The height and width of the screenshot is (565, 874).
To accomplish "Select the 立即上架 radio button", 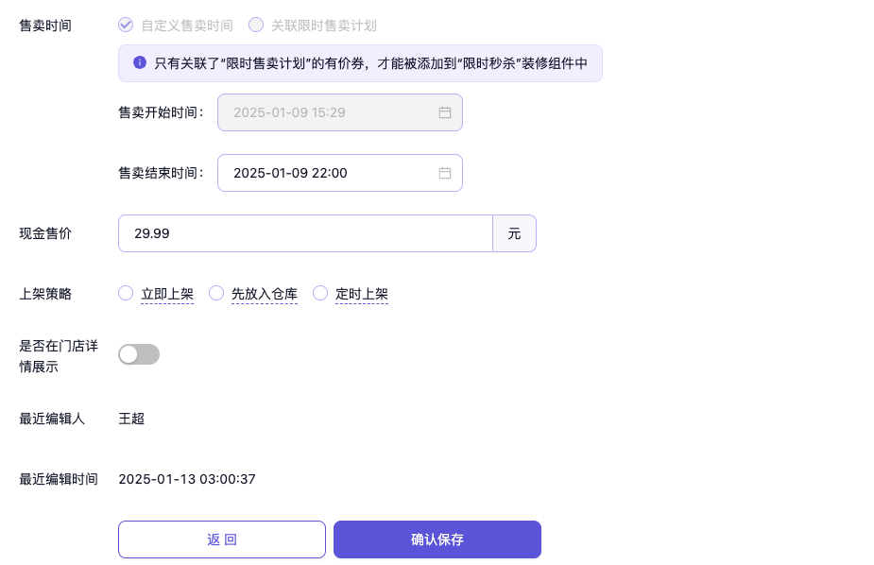I will 126,294.
